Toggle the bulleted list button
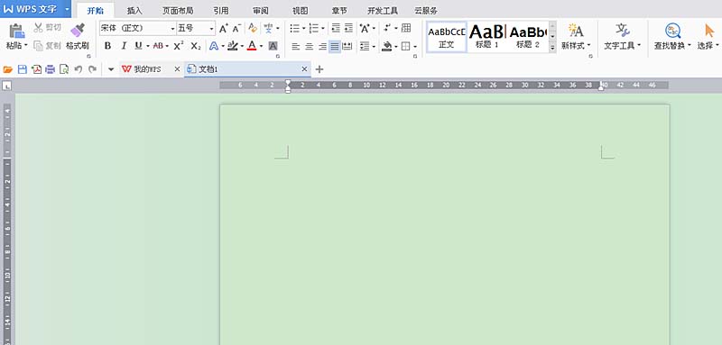This screenshot has height=345, width=722. 295,29
